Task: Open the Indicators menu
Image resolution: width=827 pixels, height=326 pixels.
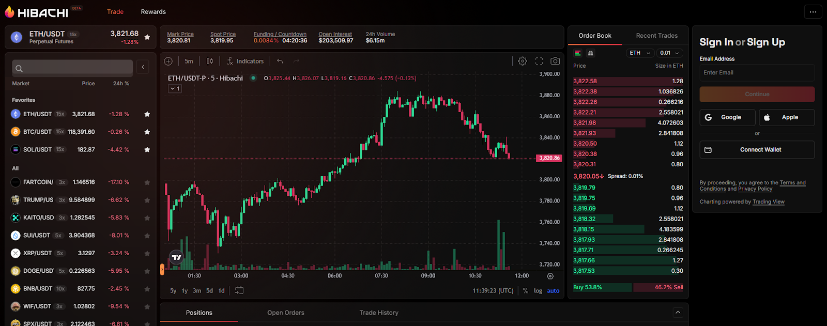Action: coord(246,61)
